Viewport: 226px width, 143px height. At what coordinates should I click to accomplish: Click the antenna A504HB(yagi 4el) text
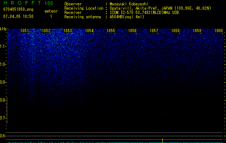pos(127,17)
